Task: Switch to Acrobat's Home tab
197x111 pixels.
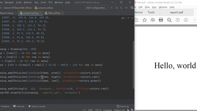Action: pos(139,12)
